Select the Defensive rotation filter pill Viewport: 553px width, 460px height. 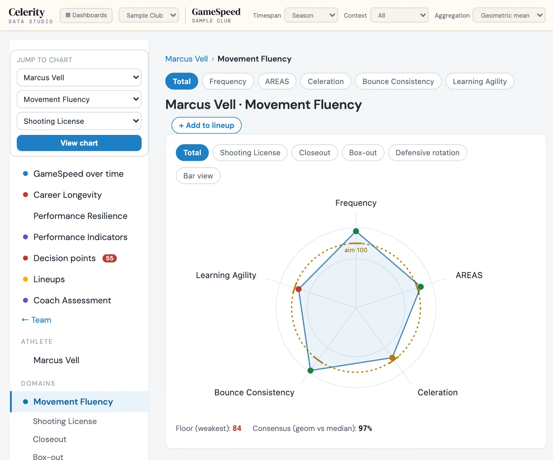coord(428,153)
